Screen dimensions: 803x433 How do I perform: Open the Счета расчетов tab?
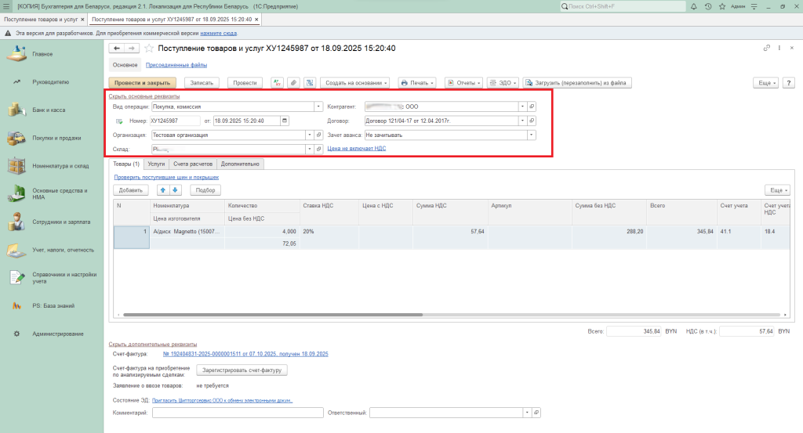pos(193,164)
